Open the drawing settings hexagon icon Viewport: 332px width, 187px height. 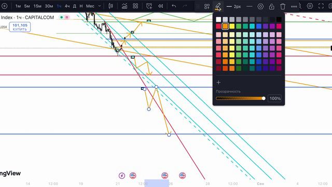pyautogui.click(x=260, y=7)
